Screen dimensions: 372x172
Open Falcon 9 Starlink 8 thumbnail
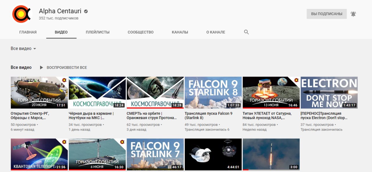coord(213,93)
